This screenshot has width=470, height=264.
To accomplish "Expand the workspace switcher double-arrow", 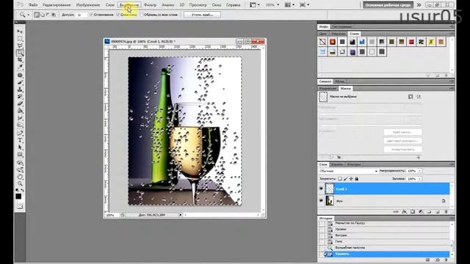I will (419, 5).
